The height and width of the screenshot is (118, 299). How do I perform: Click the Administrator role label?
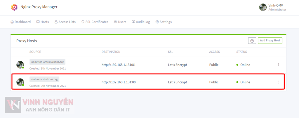click(x=277, y=10)
